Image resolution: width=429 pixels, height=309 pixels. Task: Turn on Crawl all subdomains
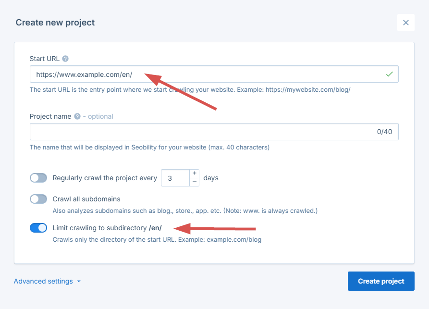pyautogui.click(x=38, y=199)
